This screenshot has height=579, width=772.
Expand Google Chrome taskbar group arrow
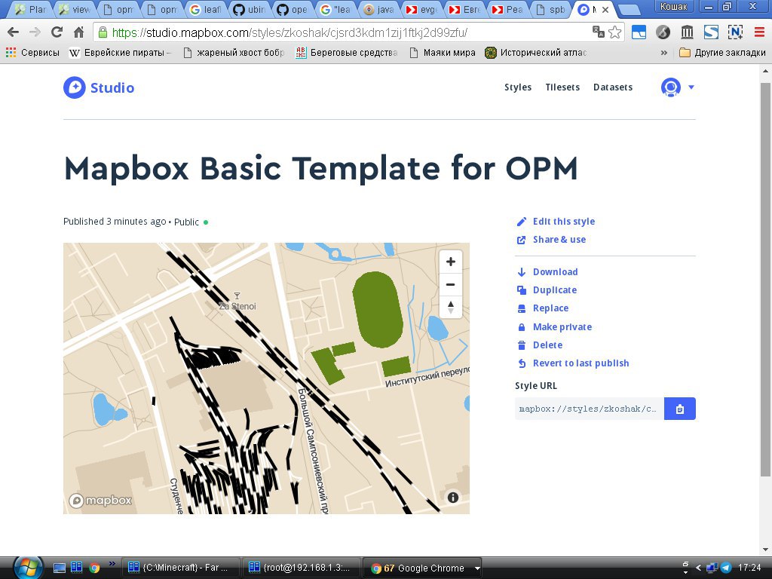pyautogui.click(x=477, y=568)
